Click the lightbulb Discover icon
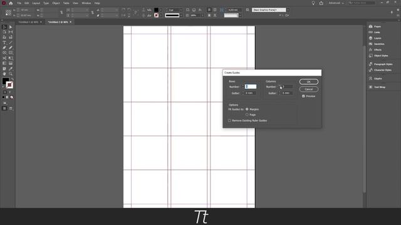 pyautogui.click(x=313, y=3)
